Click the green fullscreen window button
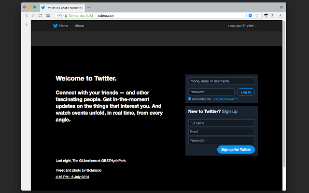The width and height of the screenshot is (309, 193). tap(34, 7)
